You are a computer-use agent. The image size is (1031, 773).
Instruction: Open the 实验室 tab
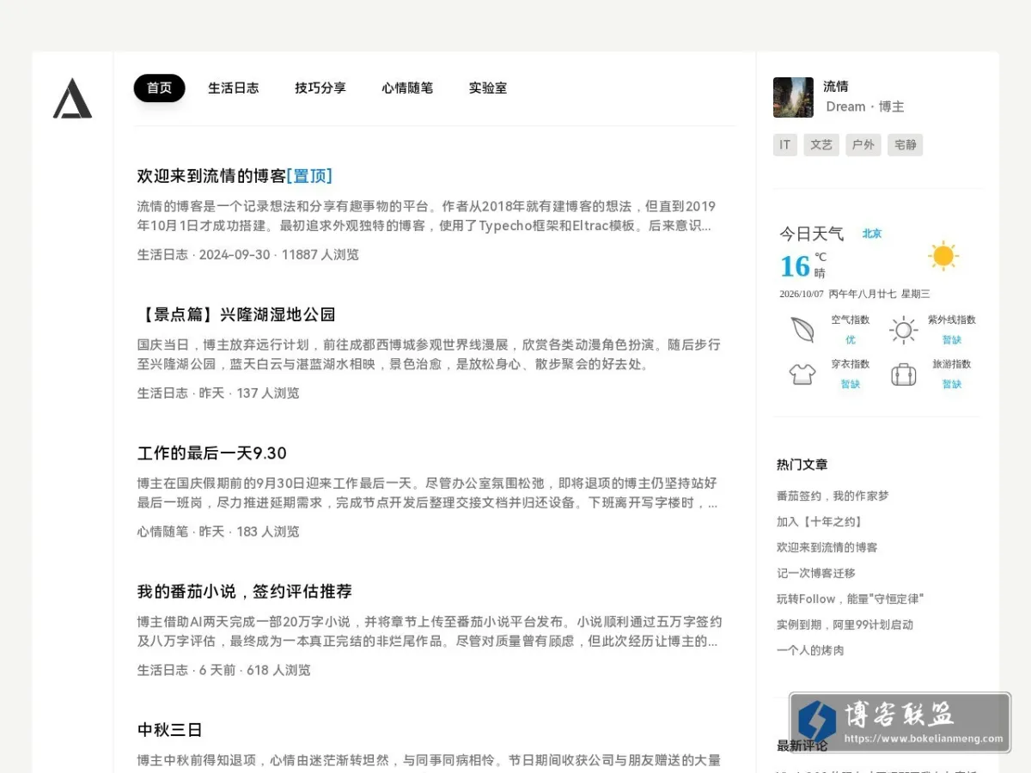click(x=488, y=88)
